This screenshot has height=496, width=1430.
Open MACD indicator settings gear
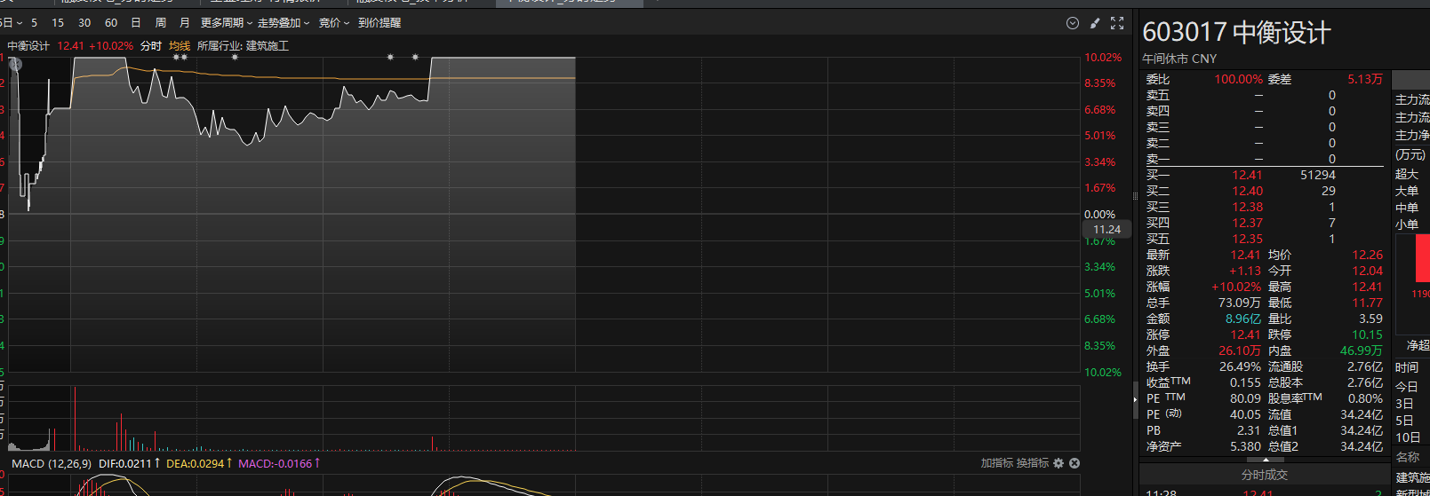[1059, 463]
